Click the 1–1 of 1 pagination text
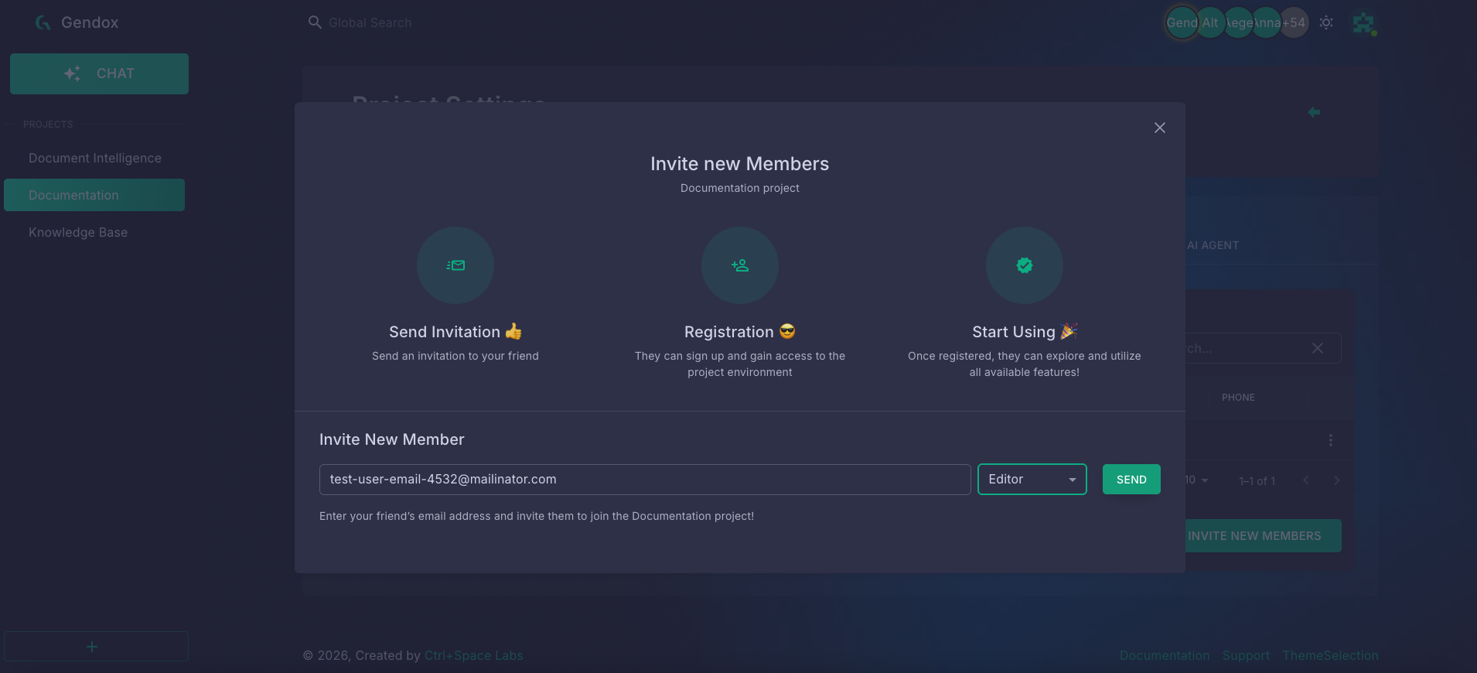 [x=1257, y=481]
